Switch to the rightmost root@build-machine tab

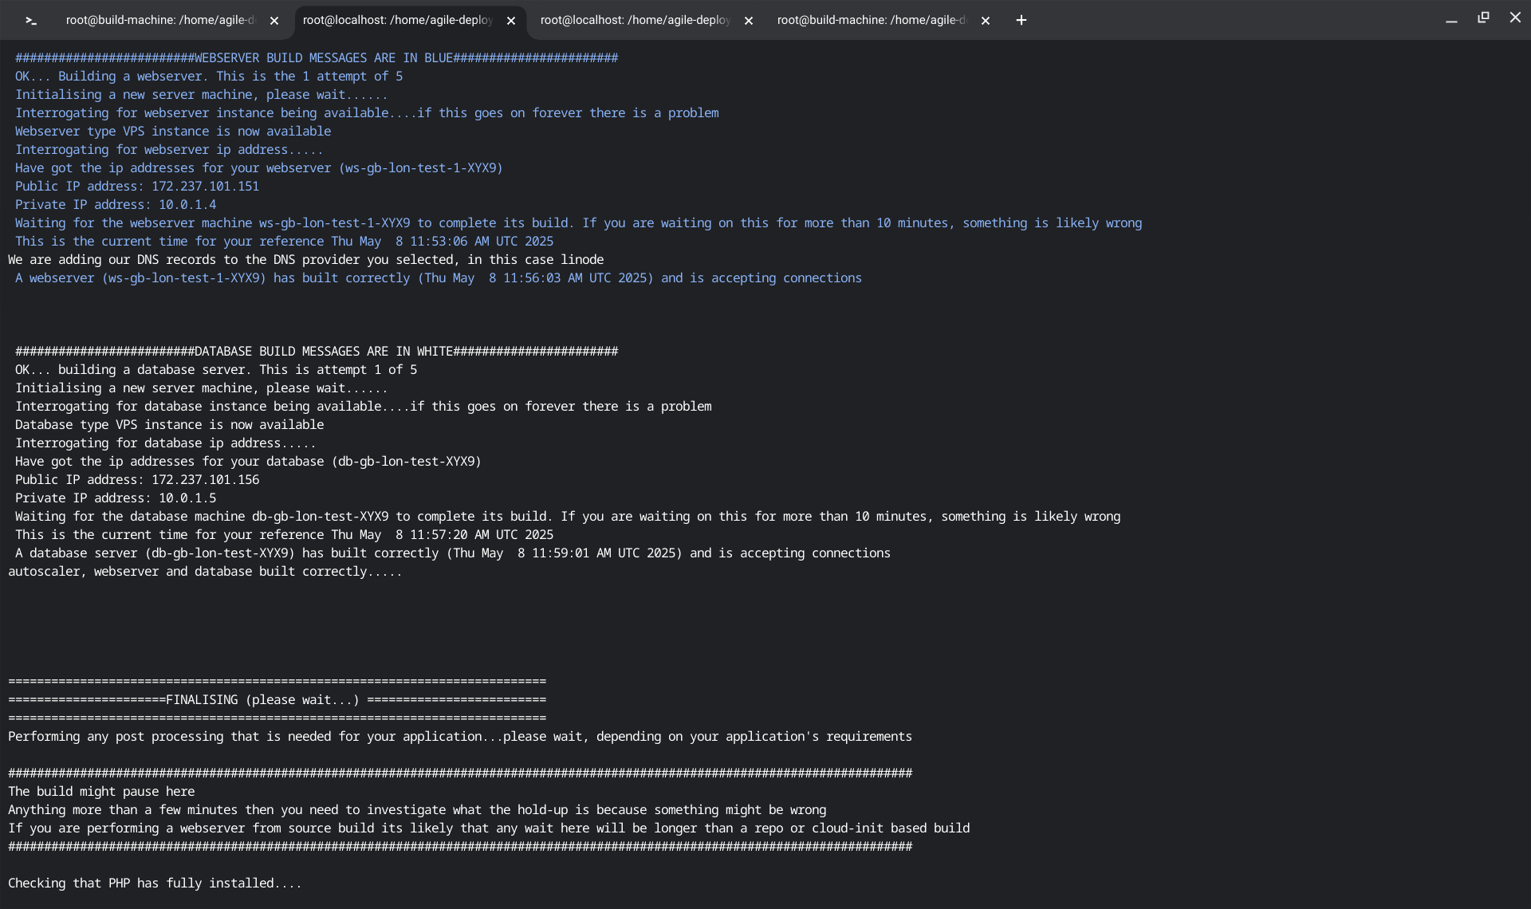coord(871,21)
